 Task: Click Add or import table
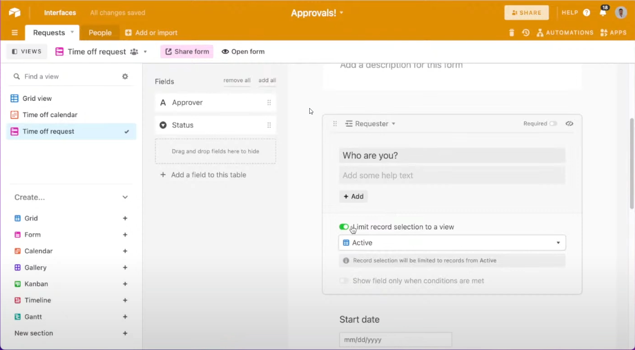click(151, 33)
